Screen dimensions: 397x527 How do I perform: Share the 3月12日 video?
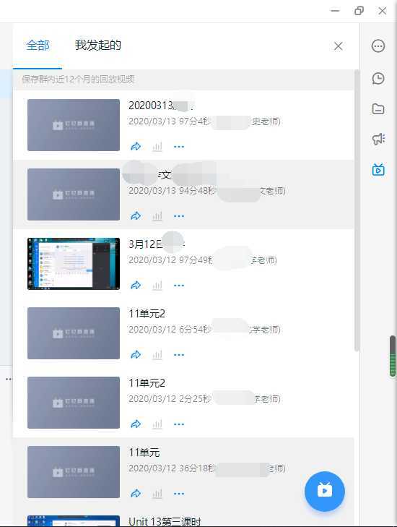(x=136, y=286)
